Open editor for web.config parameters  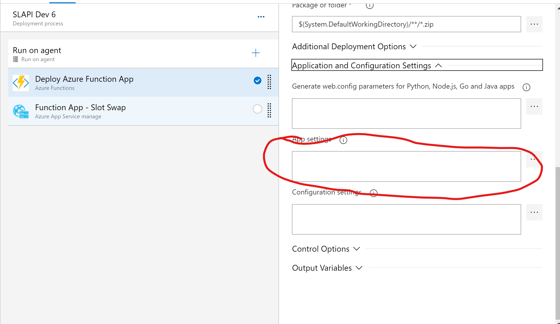coord(534,106)
